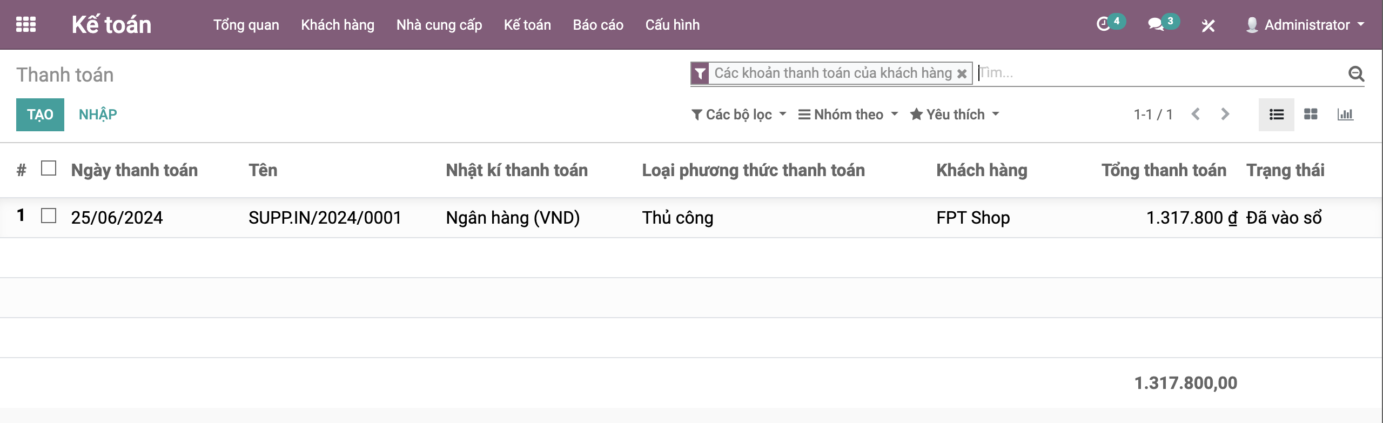The width and height of the screenshot is (1383, 423).
Task: Click in the Tìm search field
Action: tap(1162, 73)
